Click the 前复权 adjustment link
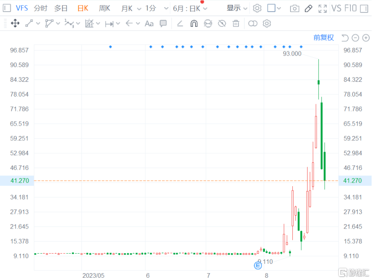The image size is (372, 280). pos(323,38)
